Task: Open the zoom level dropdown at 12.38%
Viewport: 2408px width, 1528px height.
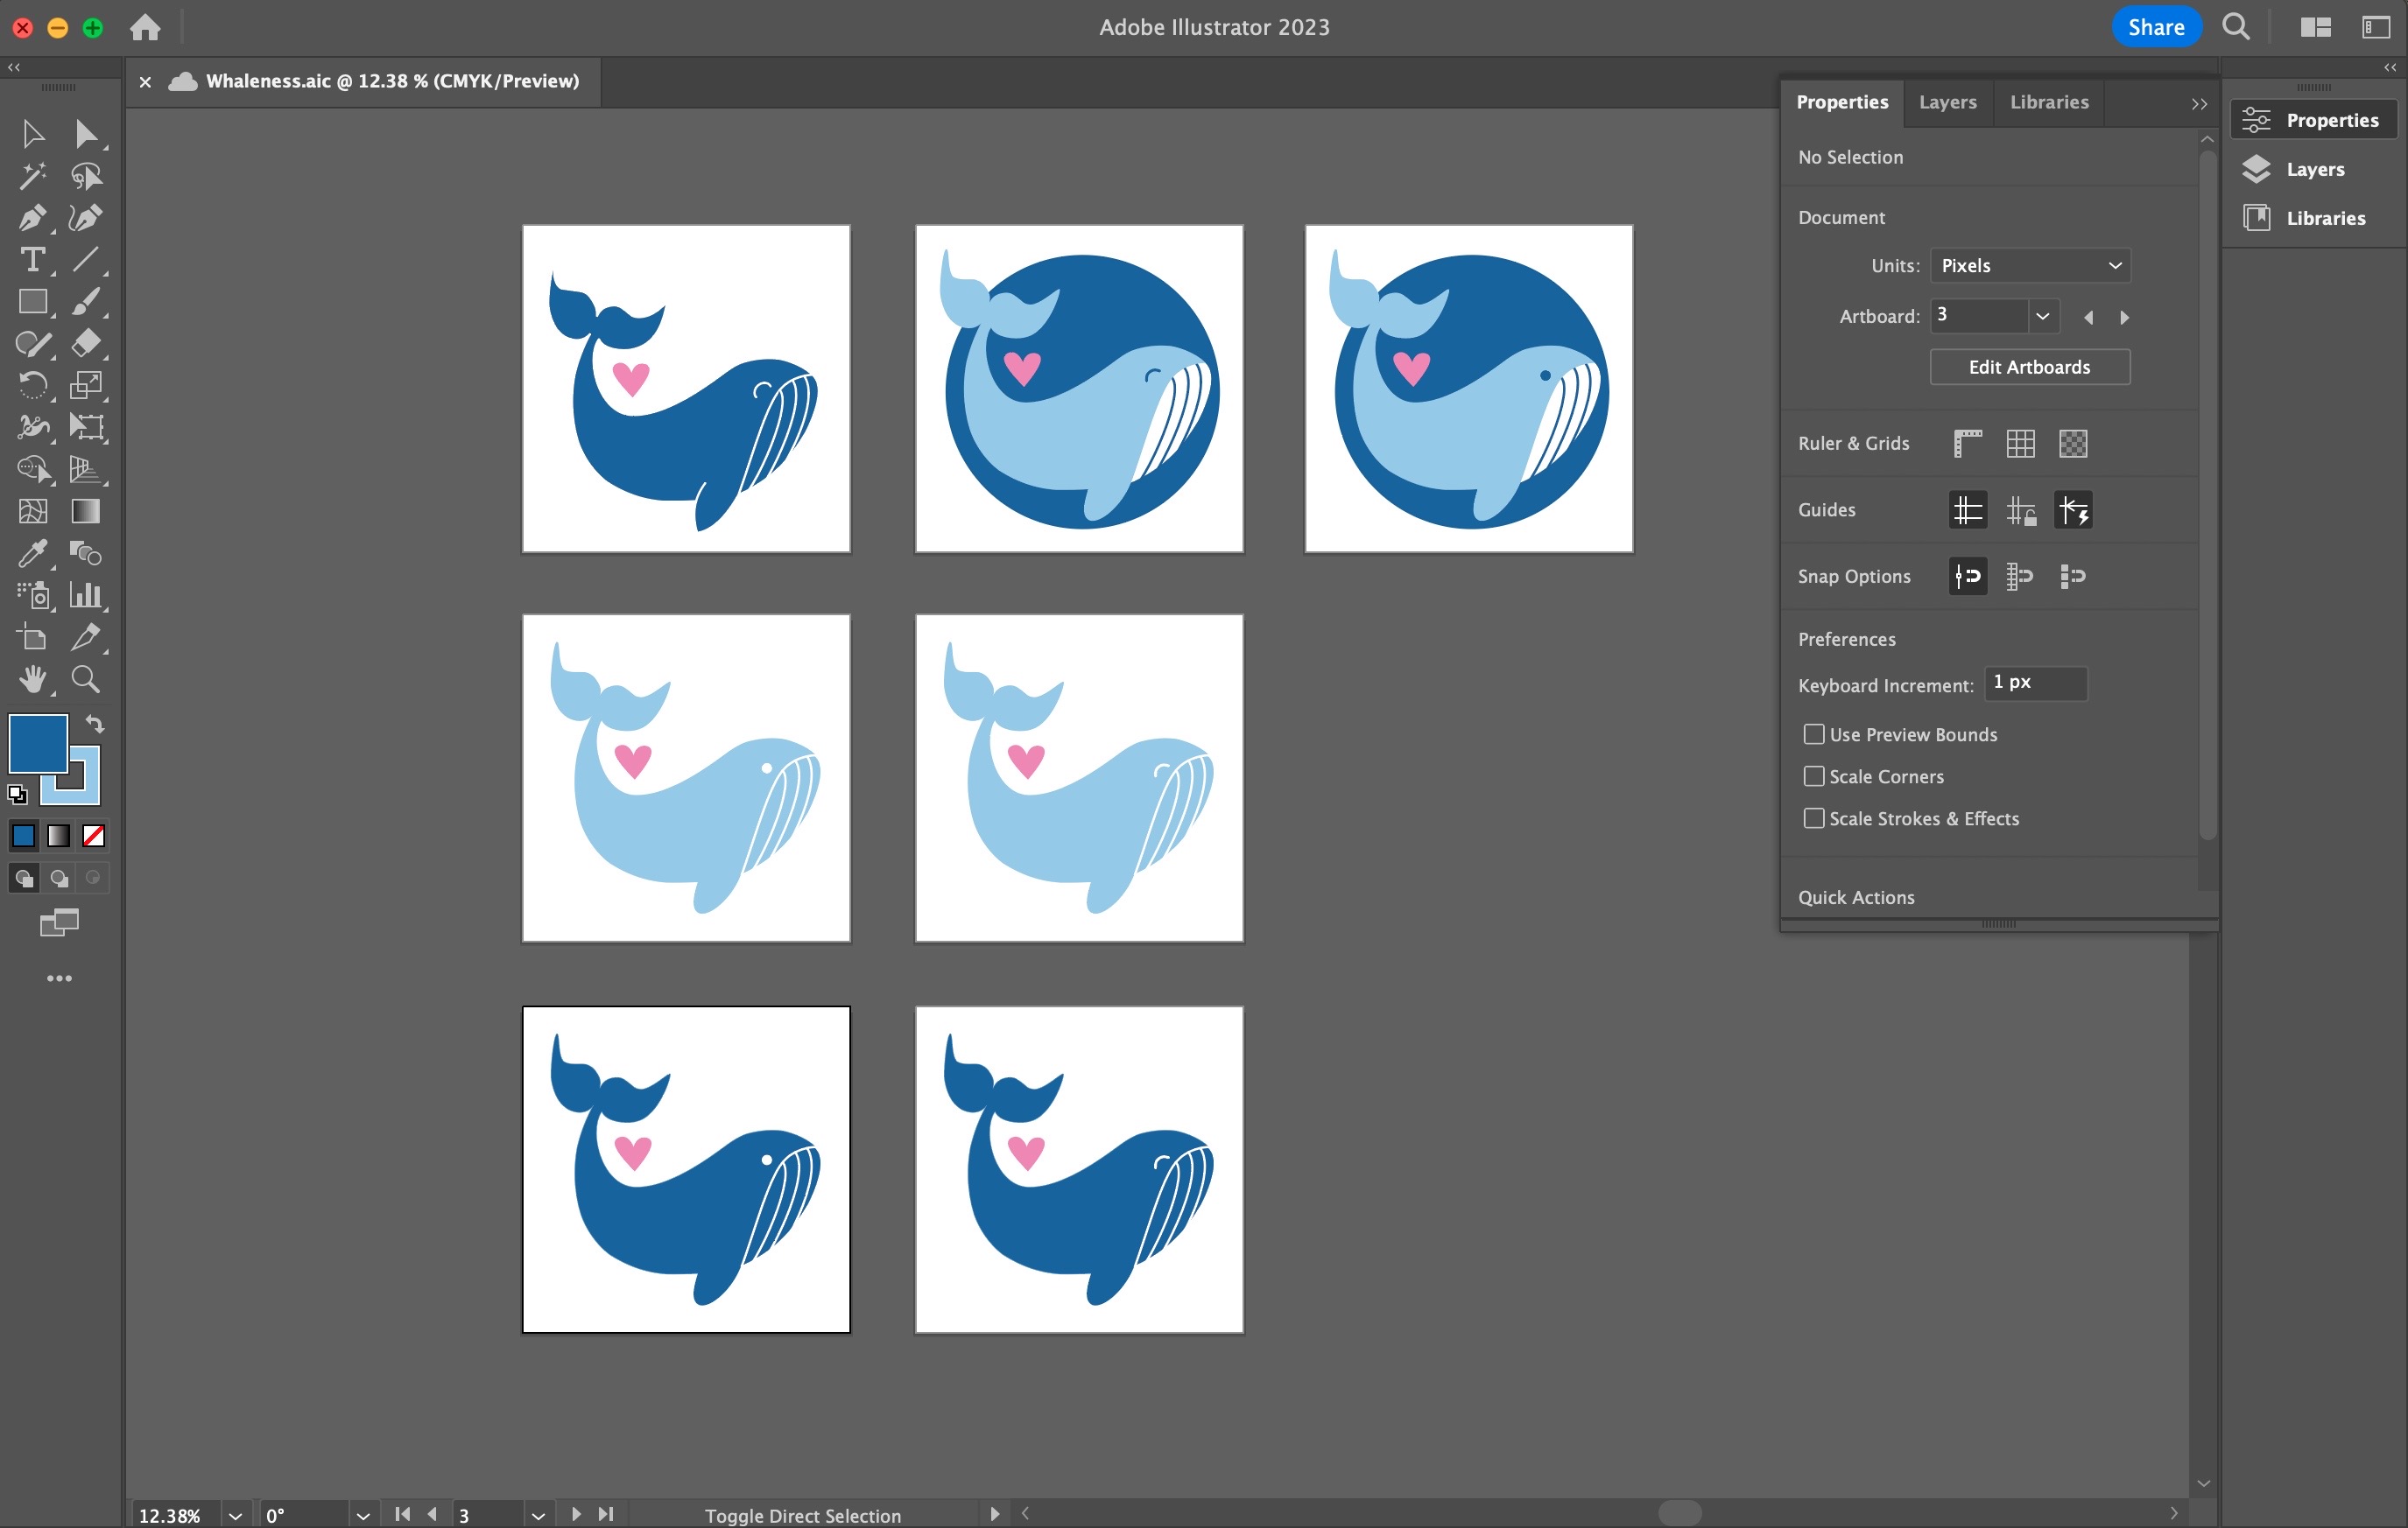Action: point(235,1515)
